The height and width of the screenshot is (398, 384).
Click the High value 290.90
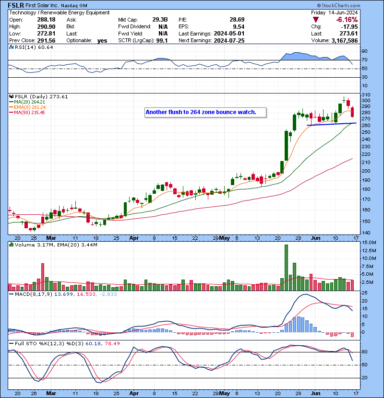46,27
